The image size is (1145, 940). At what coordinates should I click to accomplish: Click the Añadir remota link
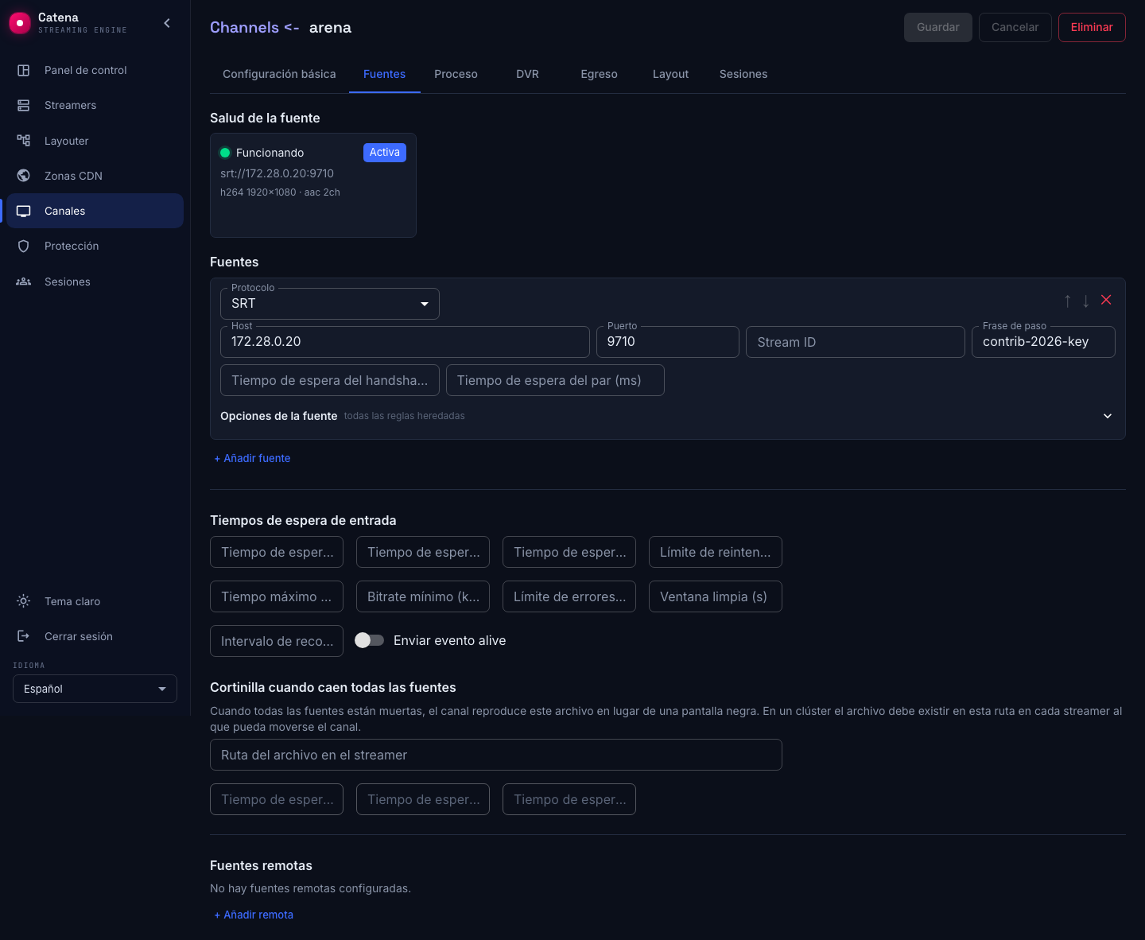click(x=254, y=915)
